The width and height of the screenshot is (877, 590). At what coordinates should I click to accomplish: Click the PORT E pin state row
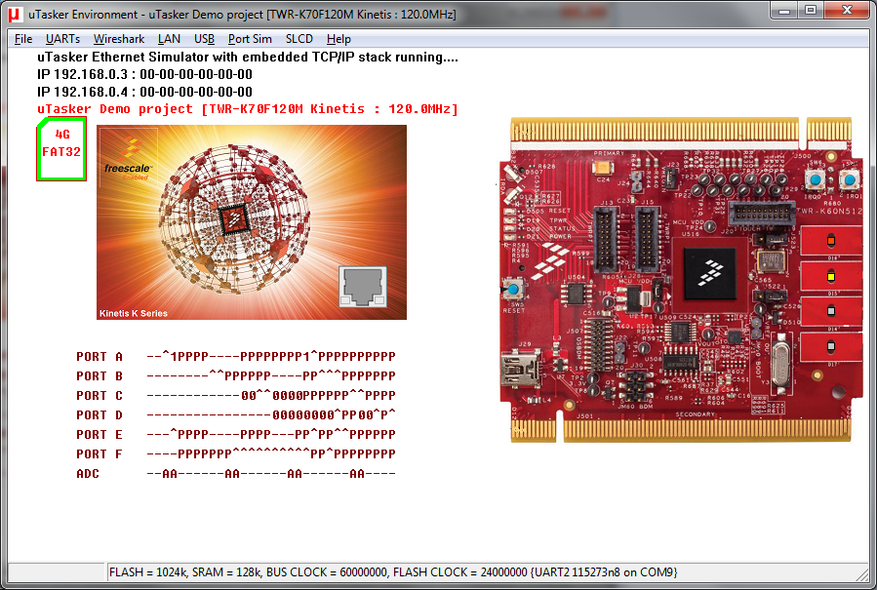[235, 435]
